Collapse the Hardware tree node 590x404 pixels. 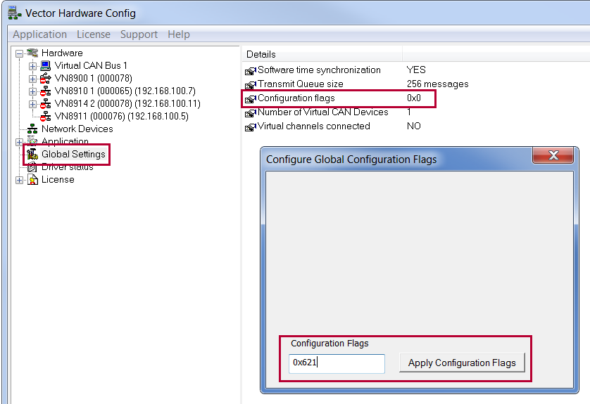tap(20, 53)
